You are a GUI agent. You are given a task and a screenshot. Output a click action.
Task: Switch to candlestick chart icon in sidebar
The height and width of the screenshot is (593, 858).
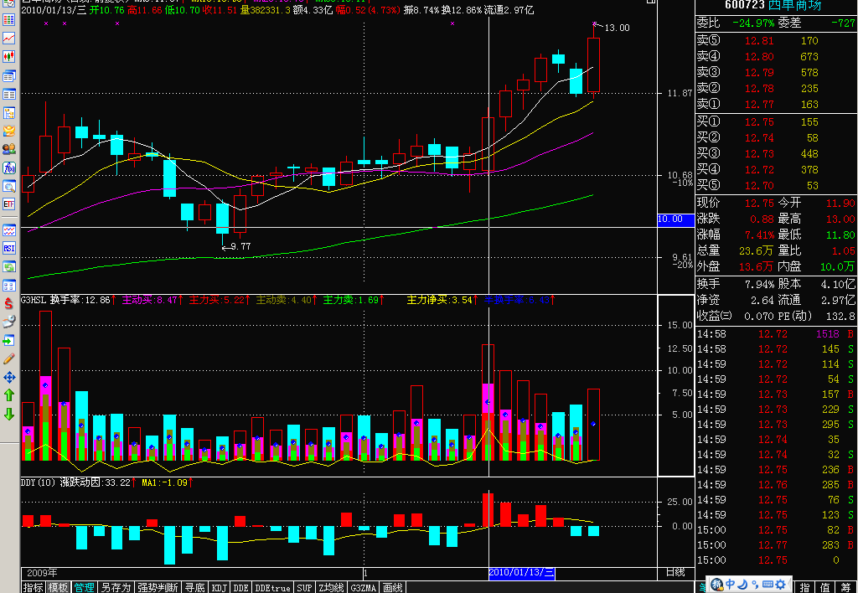tap(8, 56)
